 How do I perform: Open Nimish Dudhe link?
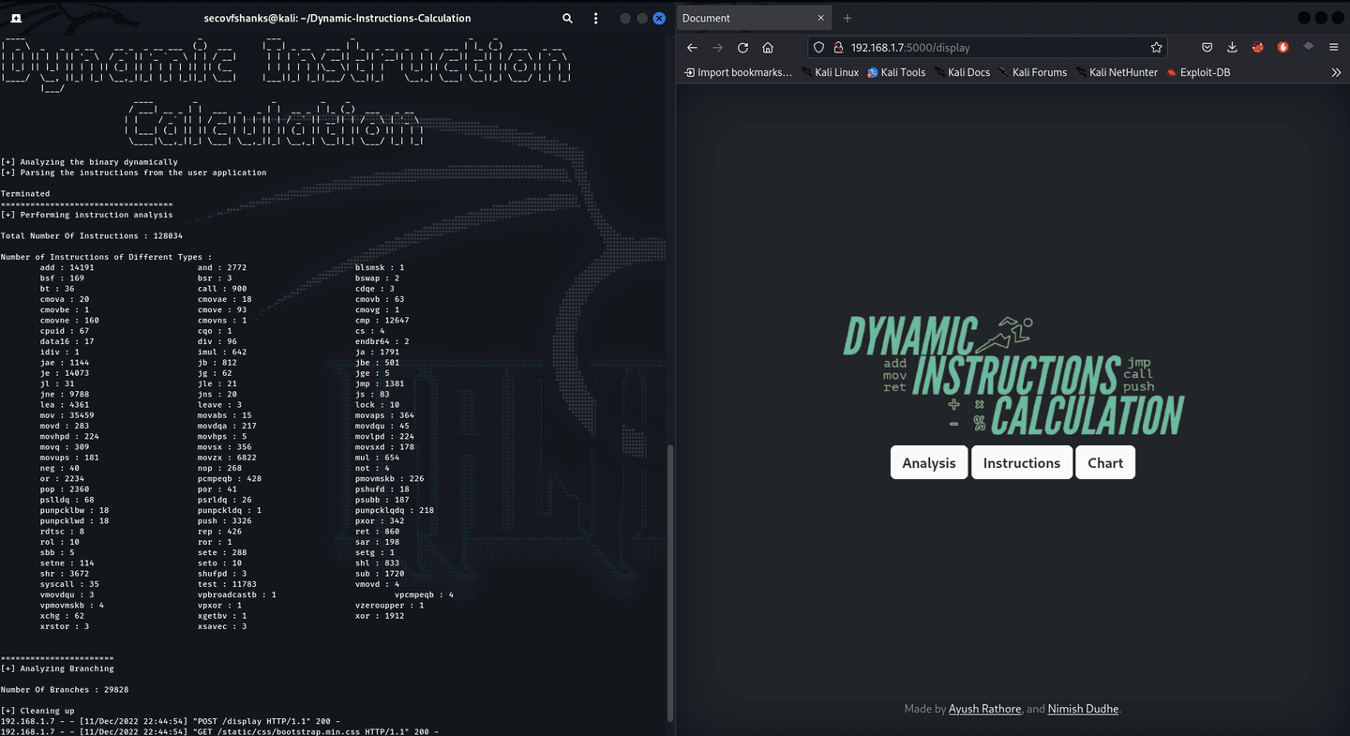(1083, 709)
